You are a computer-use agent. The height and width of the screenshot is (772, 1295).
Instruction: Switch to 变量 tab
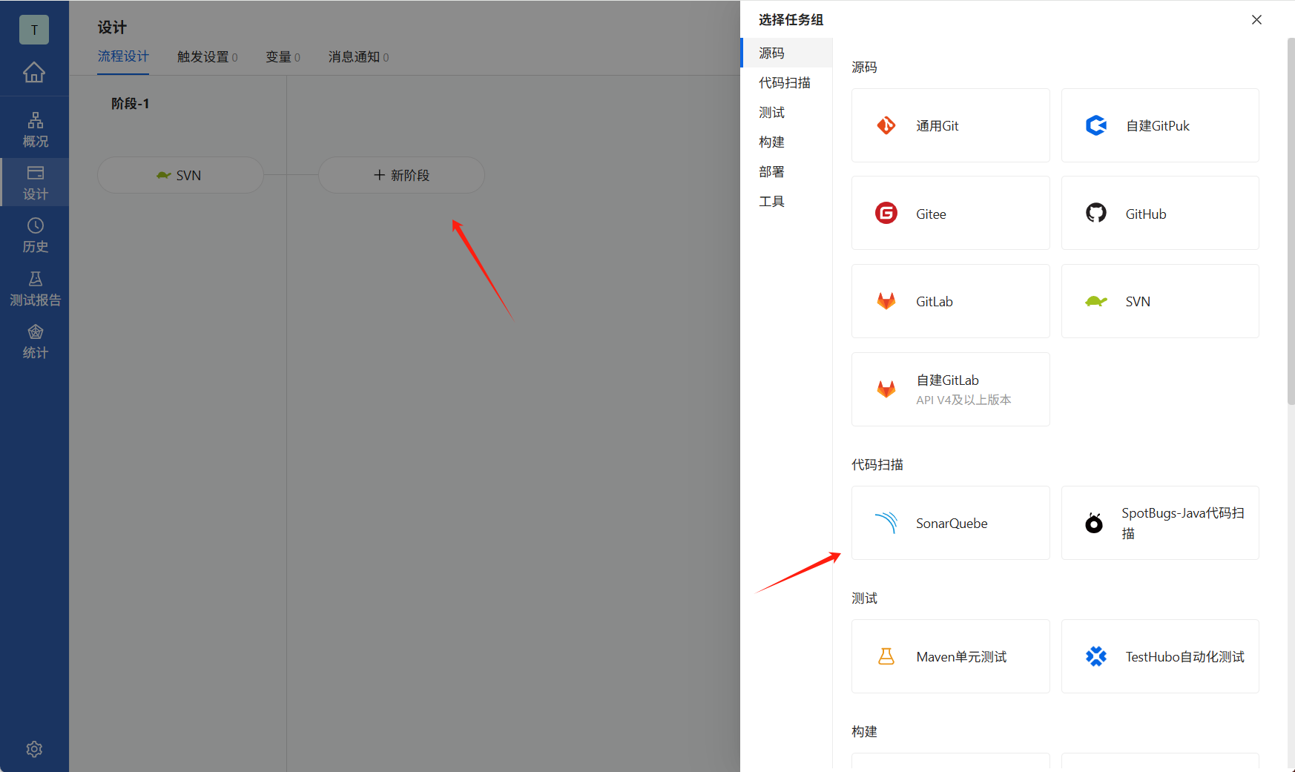tap(283, 57)
